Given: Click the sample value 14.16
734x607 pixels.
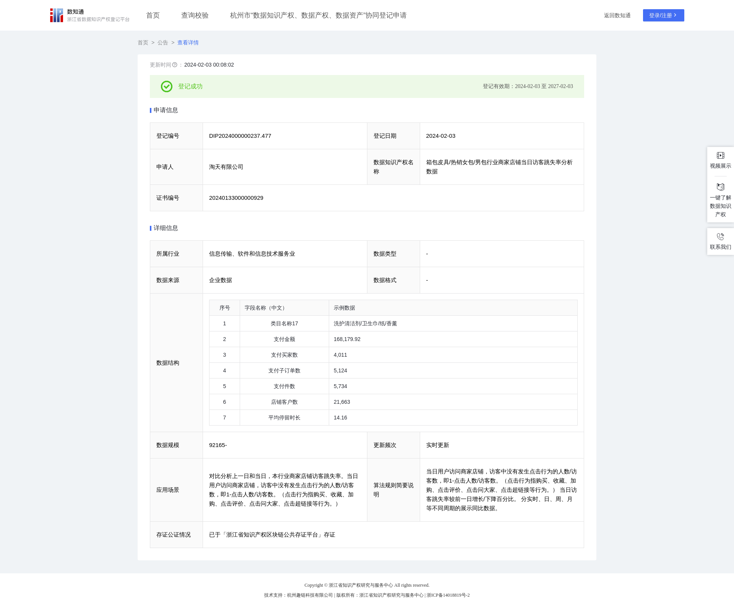Looking at the screenshot, I should click(x=341, y=418).
